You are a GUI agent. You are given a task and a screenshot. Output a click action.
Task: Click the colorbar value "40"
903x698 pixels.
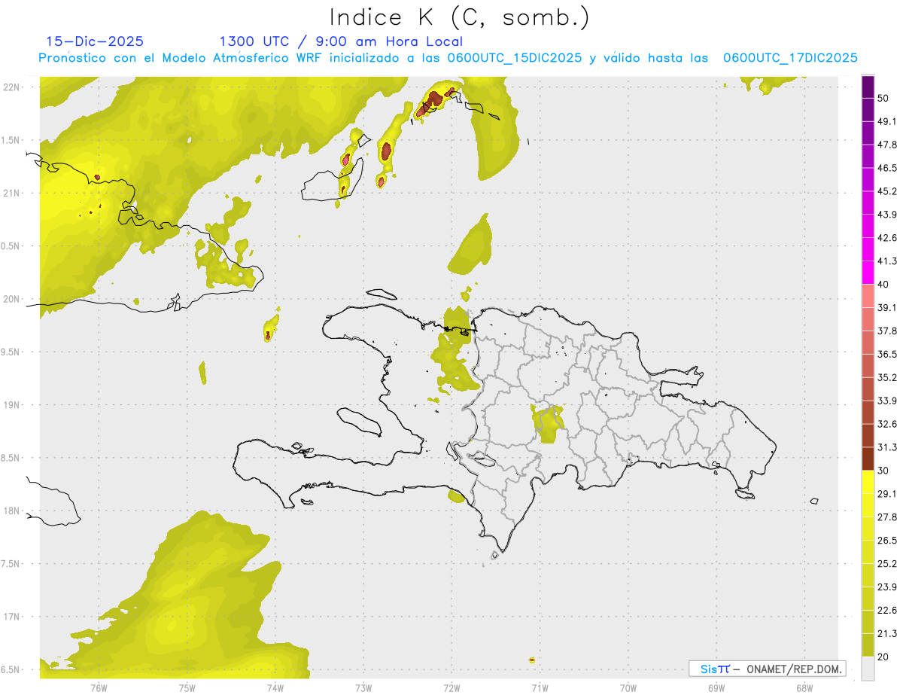point(883,285)
